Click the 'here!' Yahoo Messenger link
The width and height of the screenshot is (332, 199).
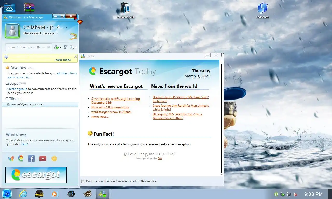[x=25, y=144]
